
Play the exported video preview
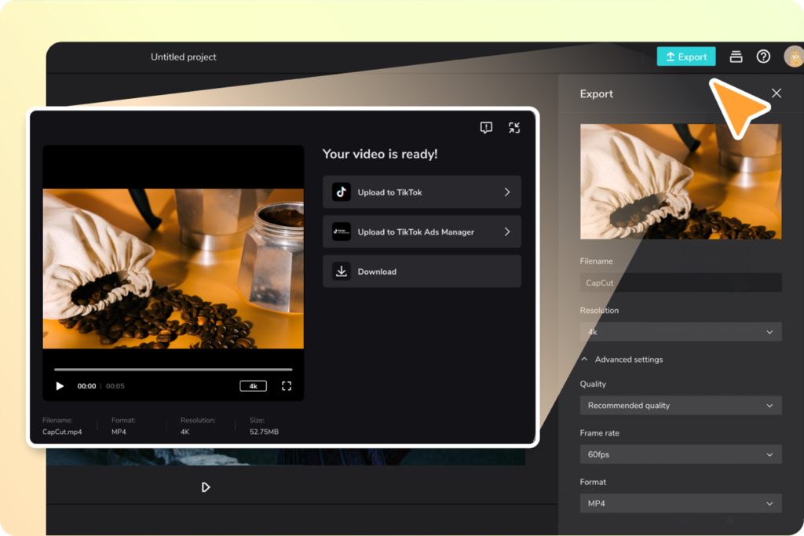coord(60,385)
